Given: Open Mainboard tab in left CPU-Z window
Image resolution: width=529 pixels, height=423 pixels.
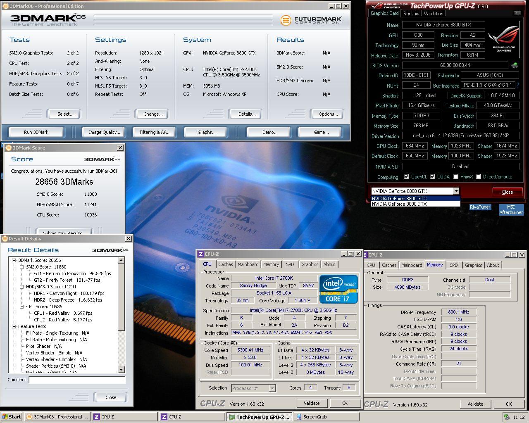Looking at the screenshot, I should pyautogui.click(x=248, y=264).
